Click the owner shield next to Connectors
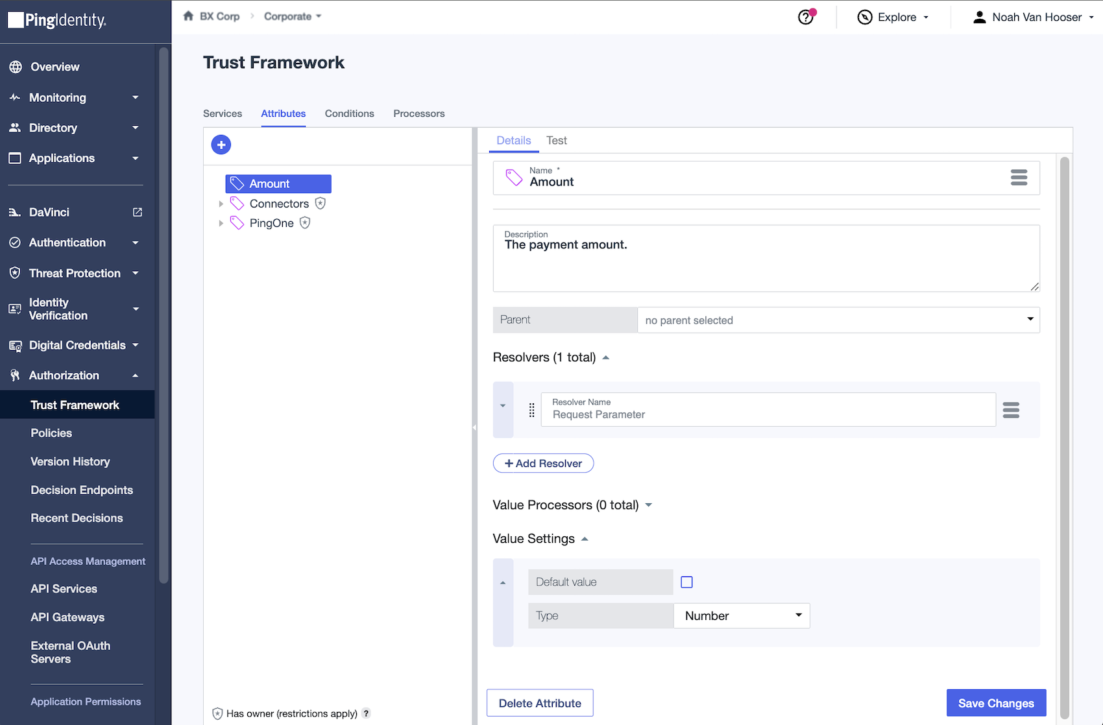 pos(321,204)
